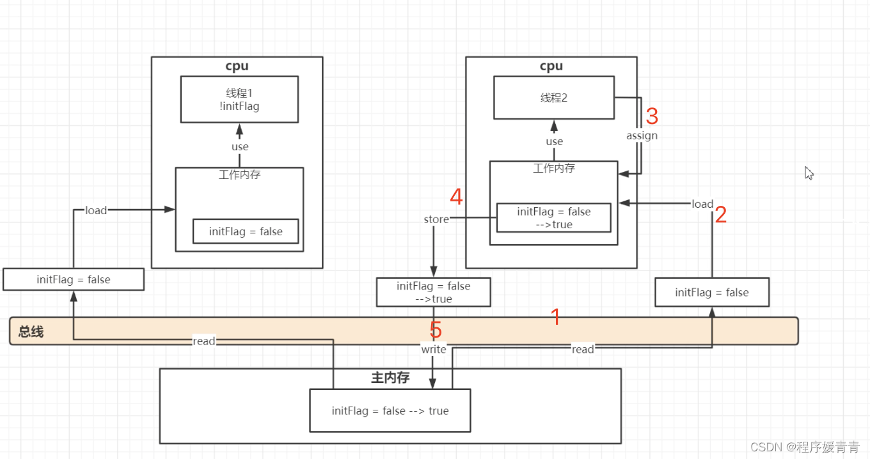Click the load label on the left cpu
870x459 pixels.
pos(95,210)
